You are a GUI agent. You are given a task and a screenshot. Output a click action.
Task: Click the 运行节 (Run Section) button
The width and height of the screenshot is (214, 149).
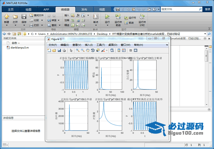[130, 18]
